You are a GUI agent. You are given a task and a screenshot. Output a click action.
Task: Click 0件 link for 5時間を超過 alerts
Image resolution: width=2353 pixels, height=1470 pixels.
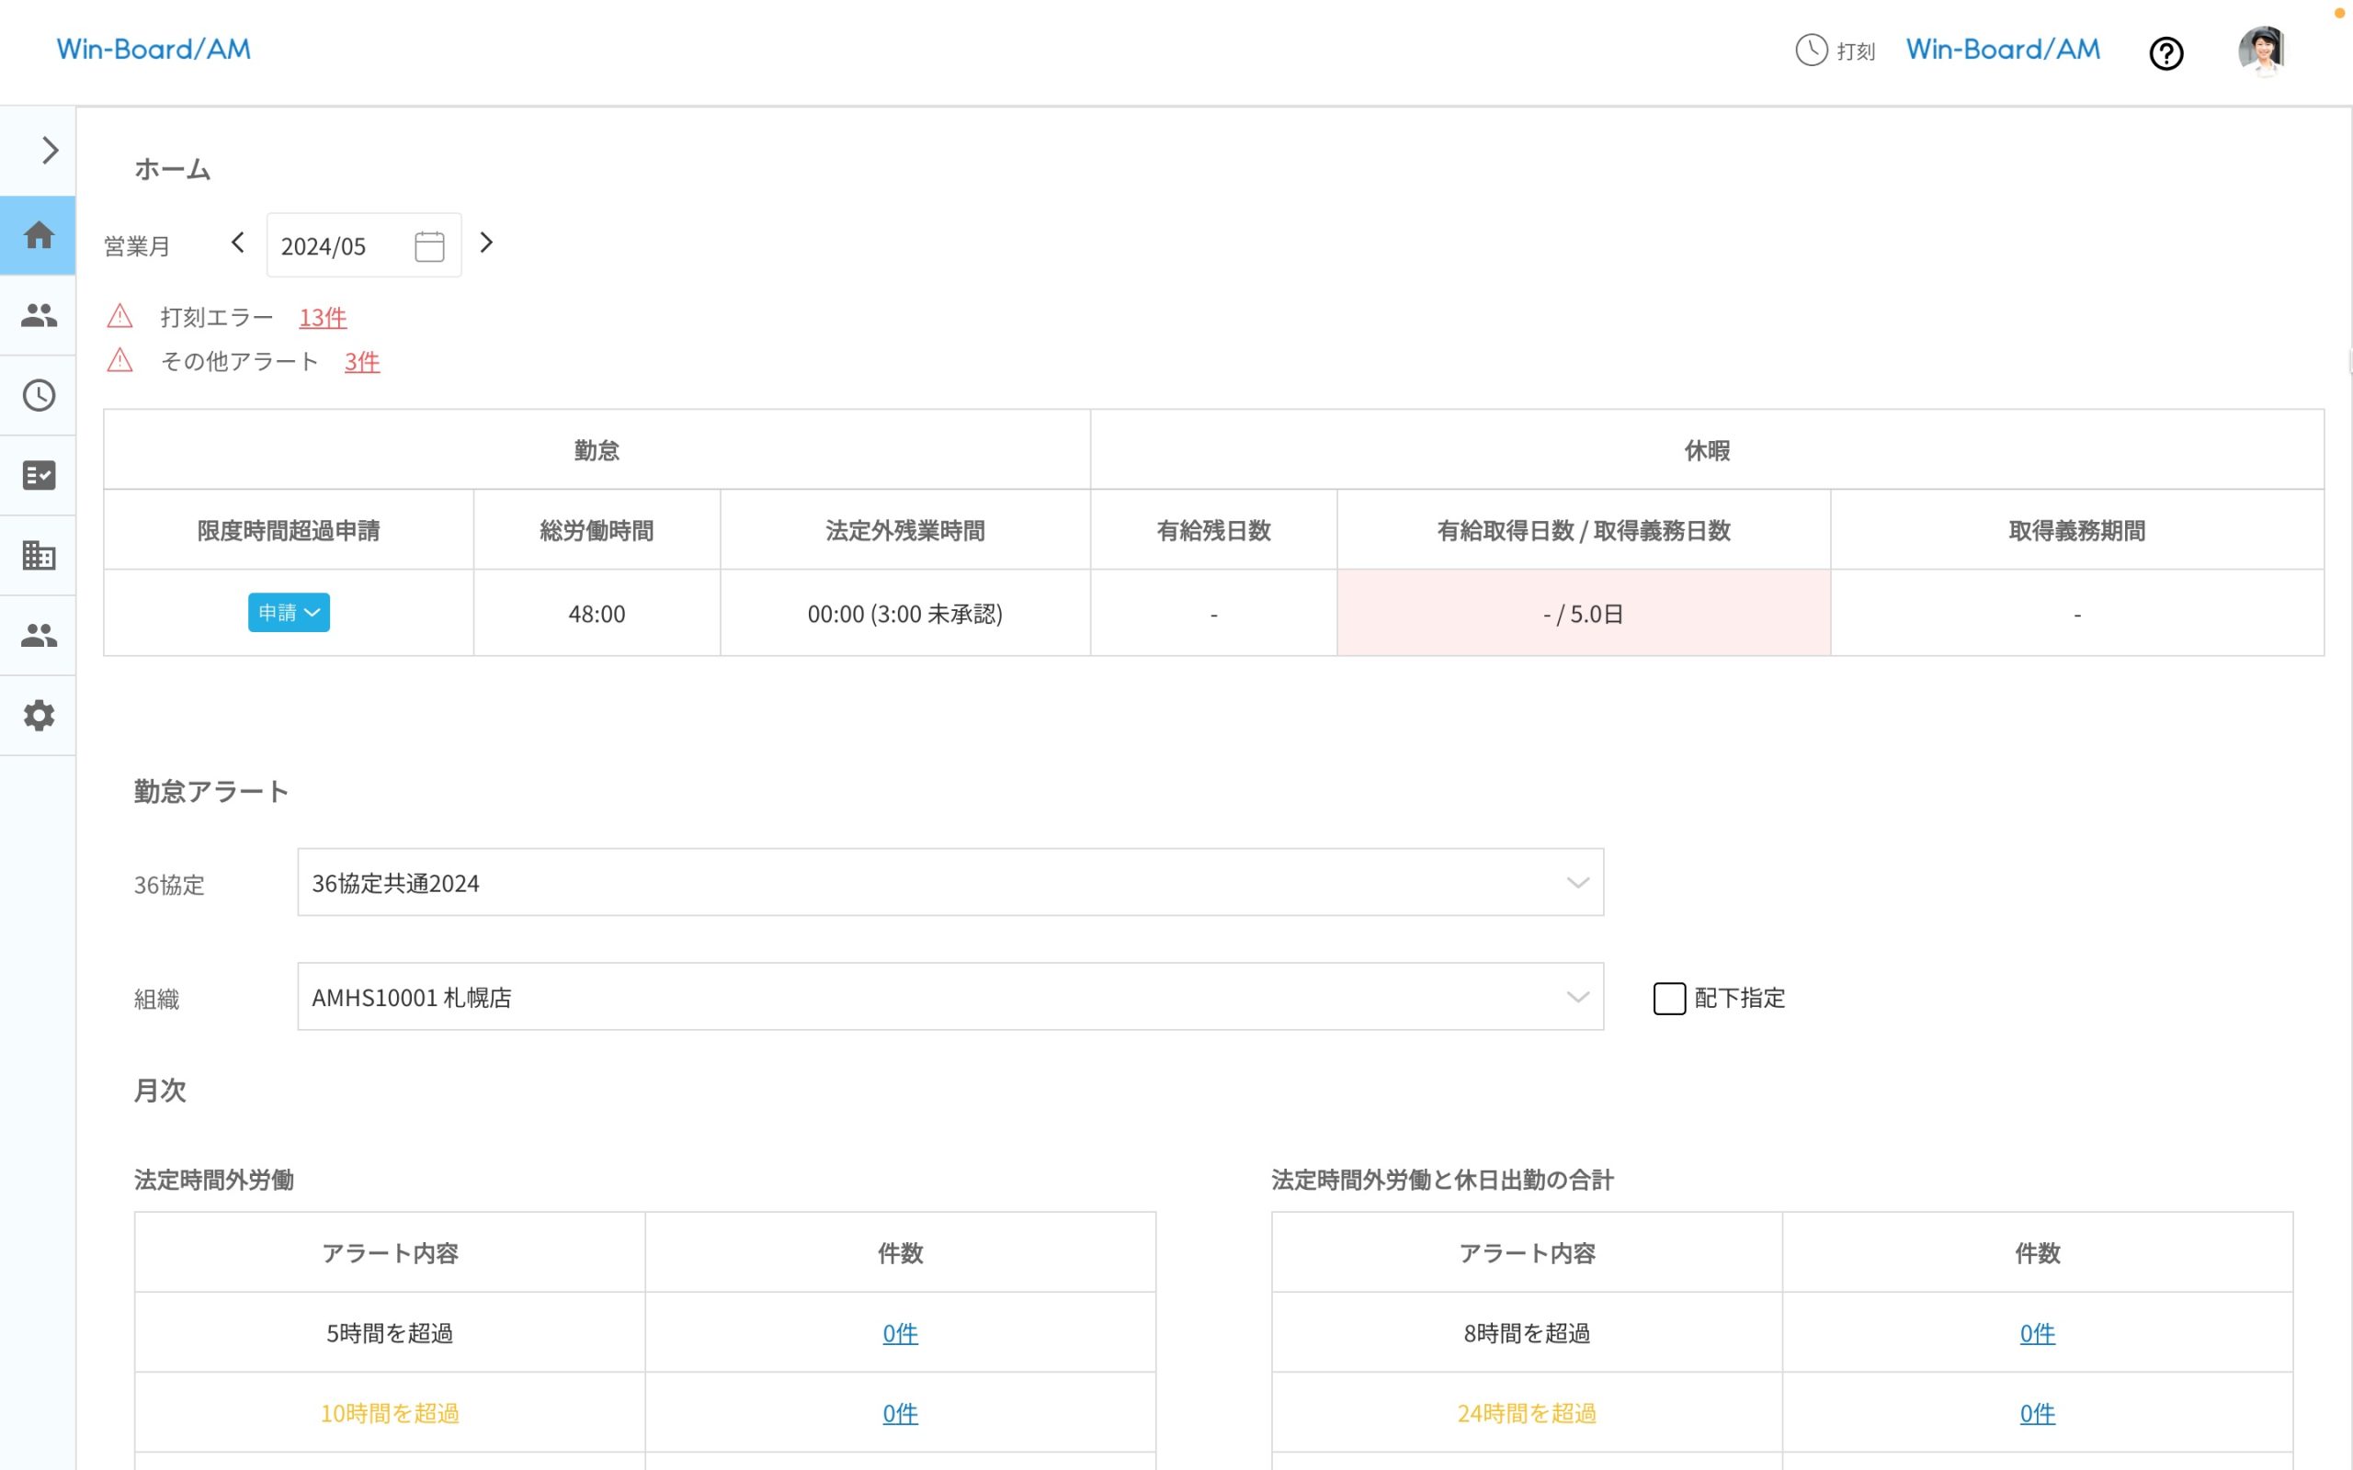pyautogui.click(x=900, y=1333)
